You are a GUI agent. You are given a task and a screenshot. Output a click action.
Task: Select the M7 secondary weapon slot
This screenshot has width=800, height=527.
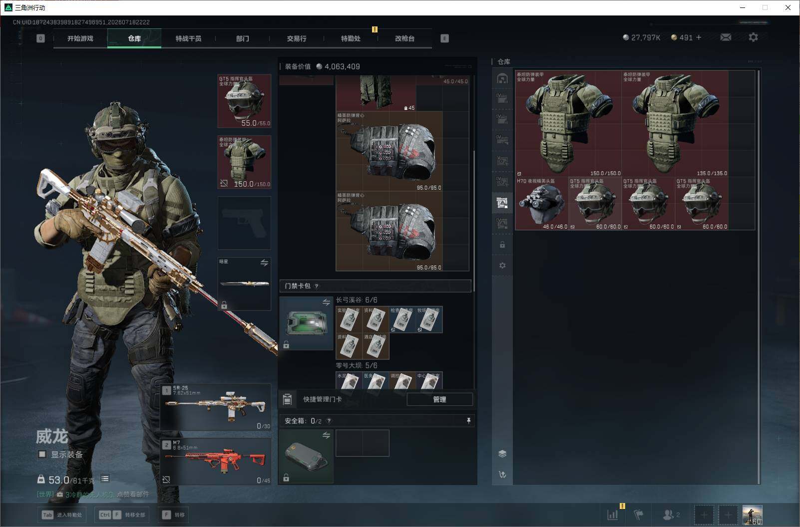click(x=216, y=462)
